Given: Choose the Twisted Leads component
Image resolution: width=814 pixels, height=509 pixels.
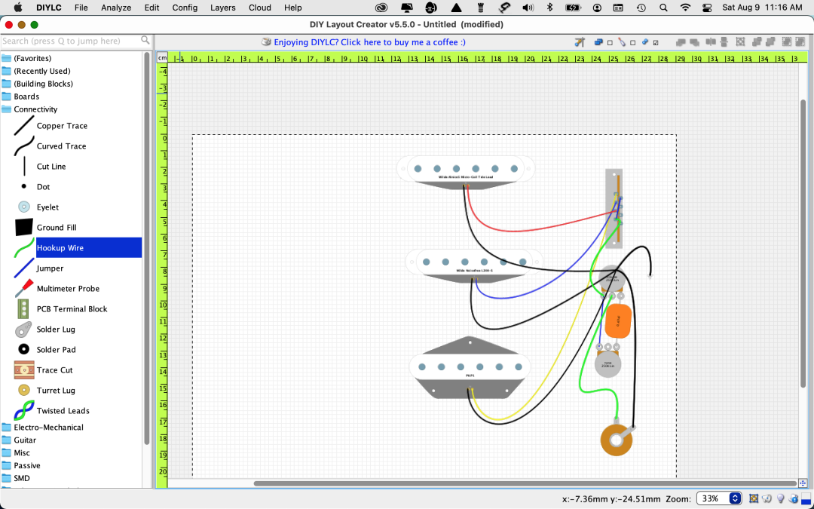Looking at the screenshot, I should [63, 411].
